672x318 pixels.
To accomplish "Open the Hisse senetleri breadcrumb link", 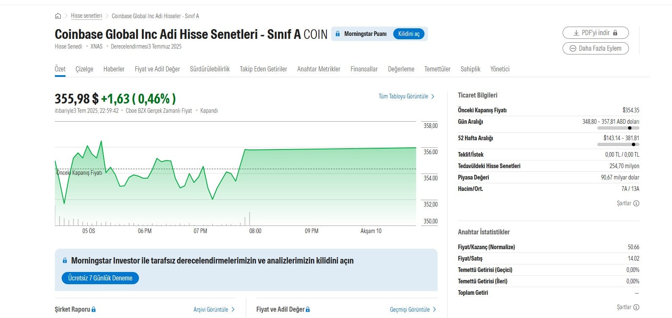I will [86, 16].
